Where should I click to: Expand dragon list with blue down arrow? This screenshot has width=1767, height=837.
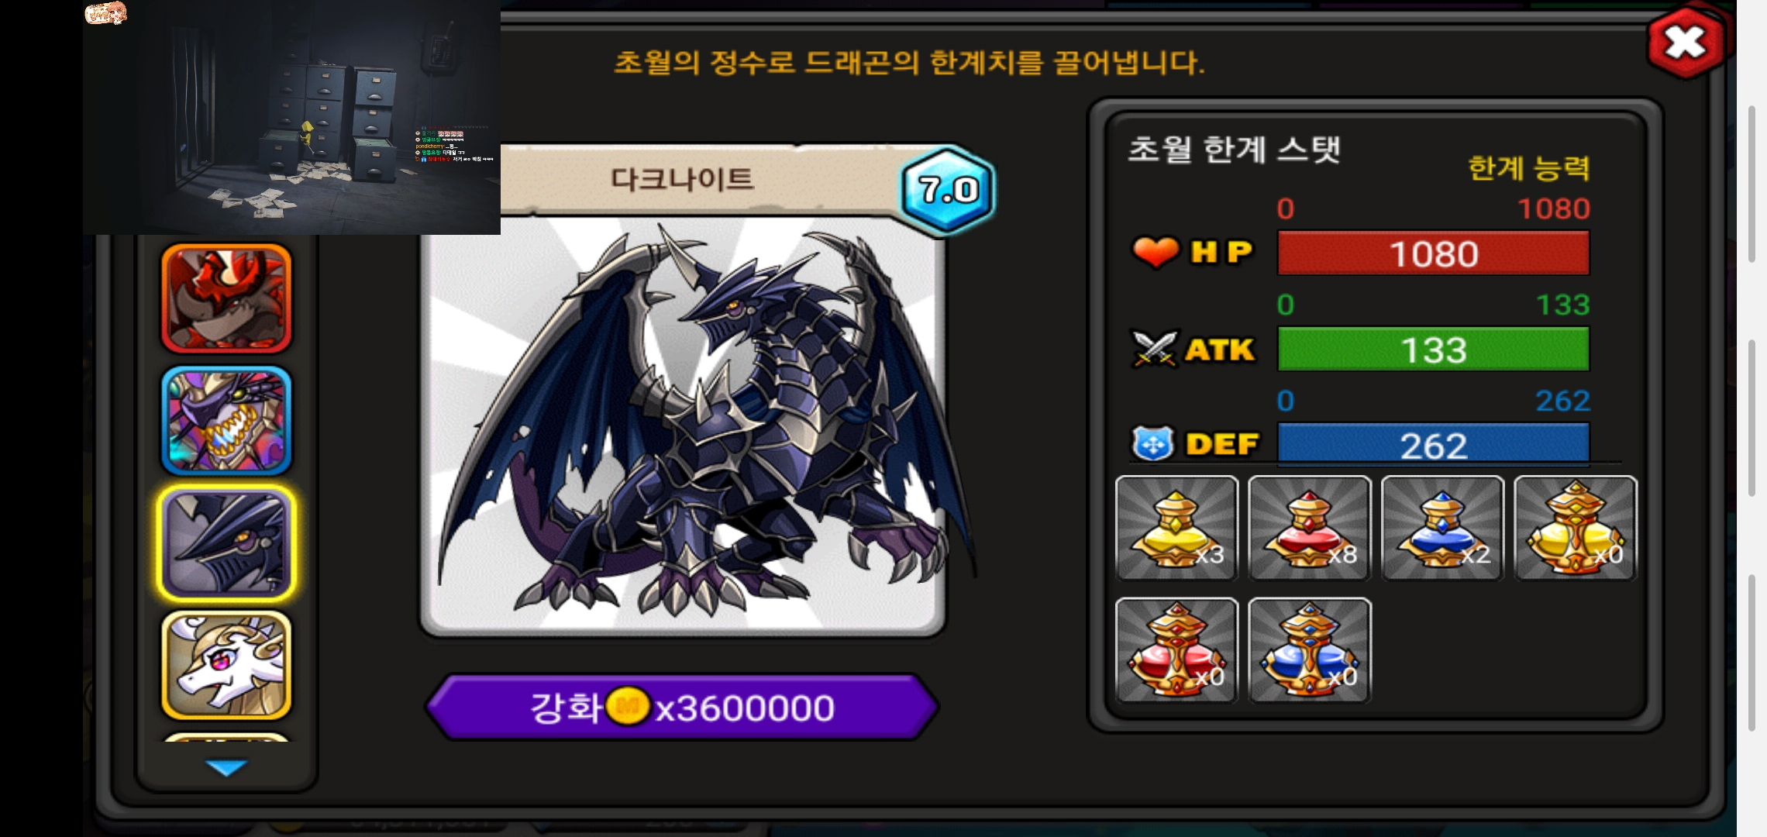226,767
